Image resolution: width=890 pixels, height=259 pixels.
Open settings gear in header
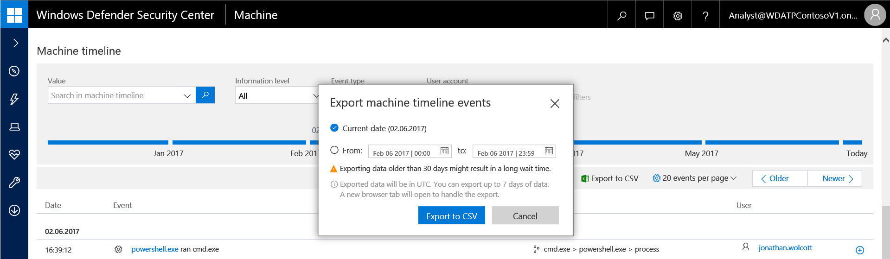(678, 15)
